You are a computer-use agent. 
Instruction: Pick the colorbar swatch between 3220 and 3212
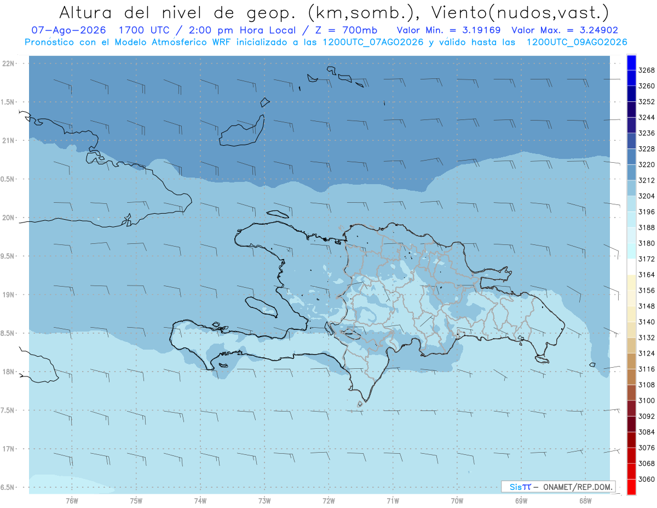631,173
